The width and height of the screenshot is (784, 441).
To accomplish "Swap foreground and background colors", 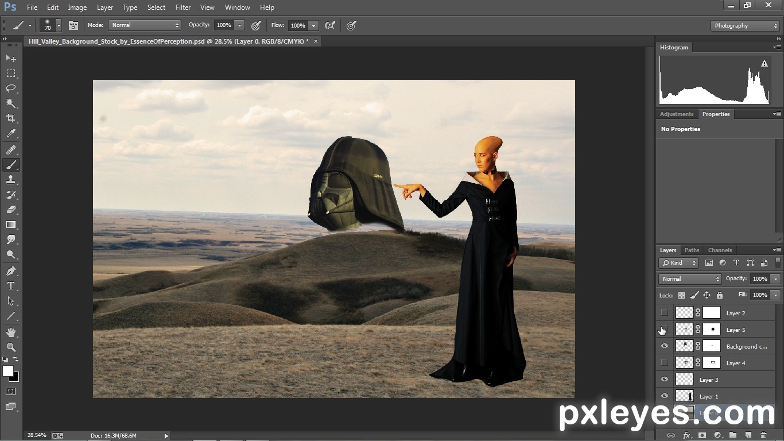I will pyautogui.click(x=15, y=359).
